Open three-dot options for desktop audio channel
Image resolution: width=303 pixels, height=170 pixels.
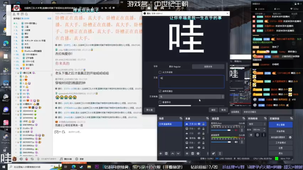point(242,142)
